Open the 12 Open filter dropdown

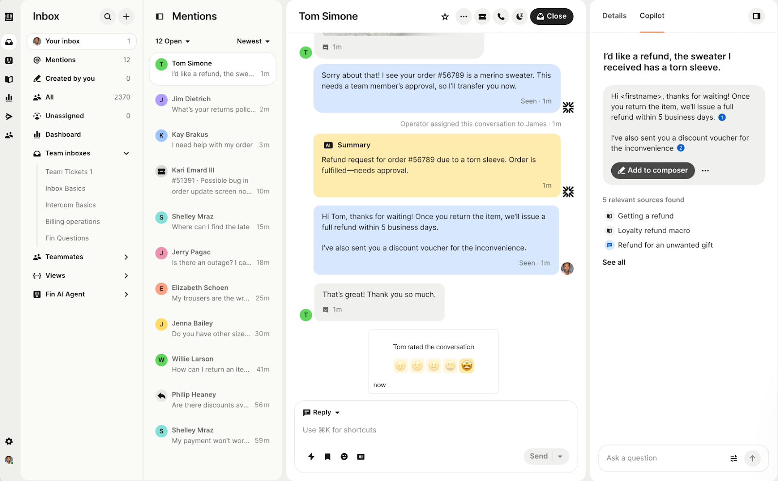[x=172, y=41]
